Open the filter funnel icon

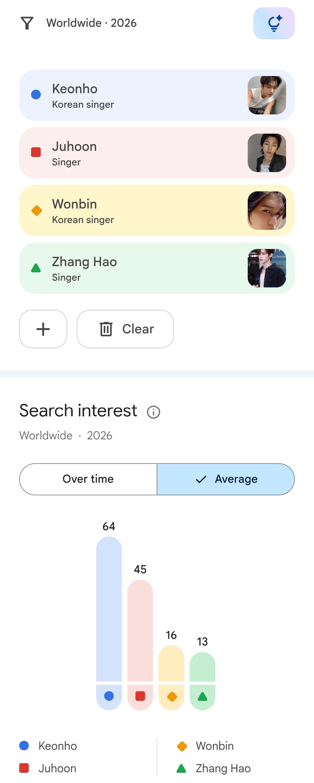tap(27, 23)
